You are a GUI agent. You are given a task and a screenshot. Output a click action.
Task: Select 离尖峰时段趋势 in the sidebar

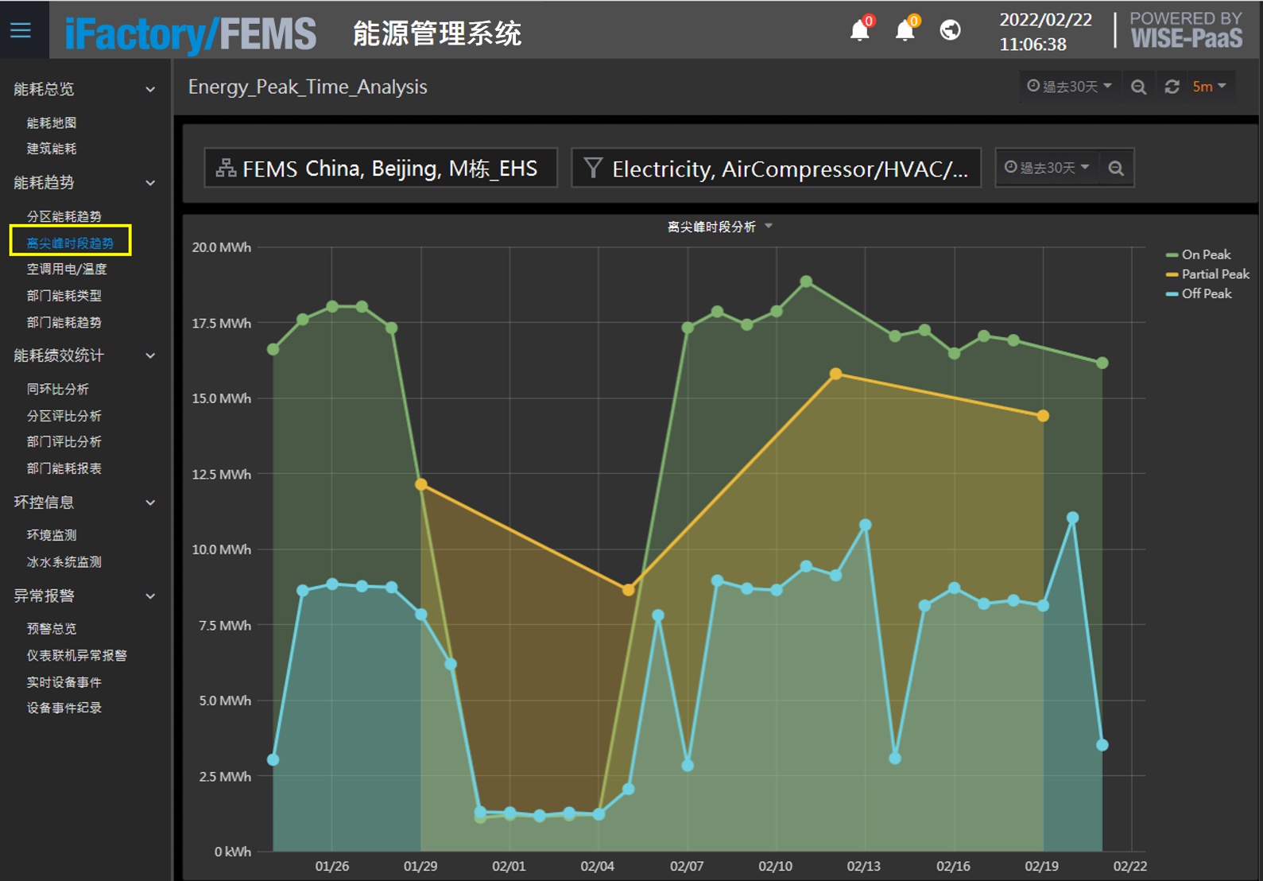coord(70,243)
